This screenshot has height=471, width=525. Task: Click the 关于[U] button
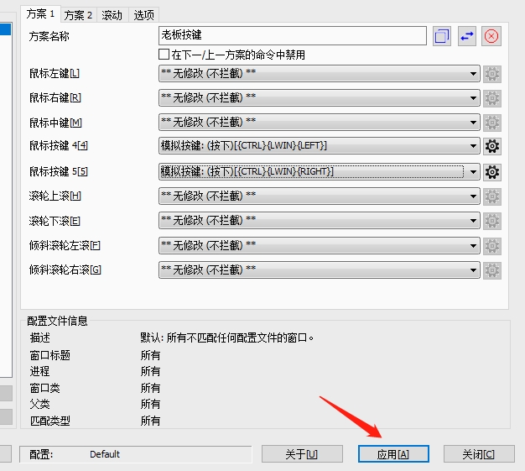[302, 454]
